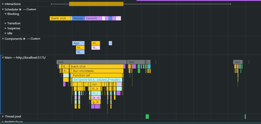This screenshot has height=124, width=261.
Task: Click the rightmost Task bar in Main
Action: [x=238, y=62]
